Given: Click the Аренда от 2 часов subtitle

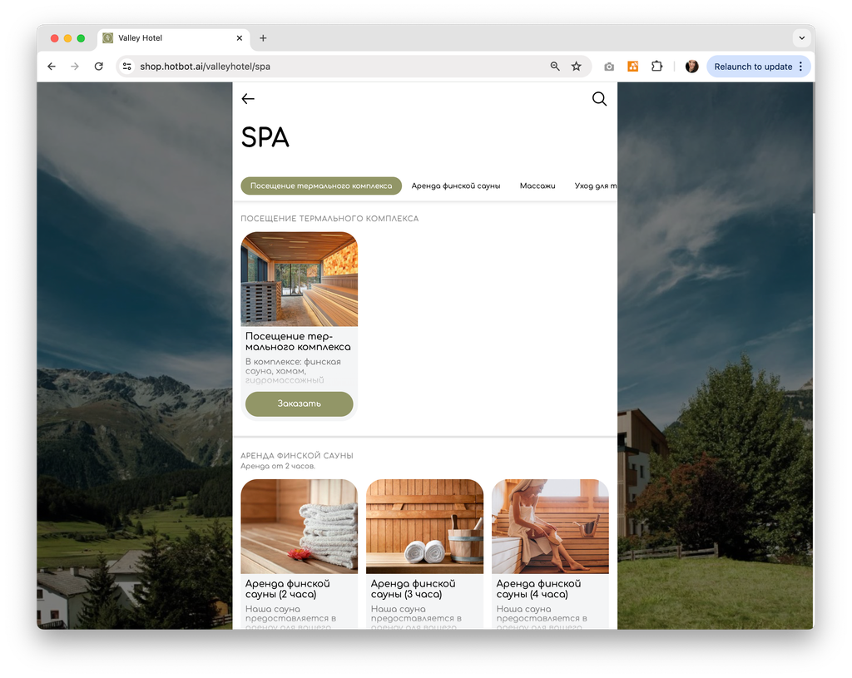Looking at the screenshot, I should click(278, 466).
